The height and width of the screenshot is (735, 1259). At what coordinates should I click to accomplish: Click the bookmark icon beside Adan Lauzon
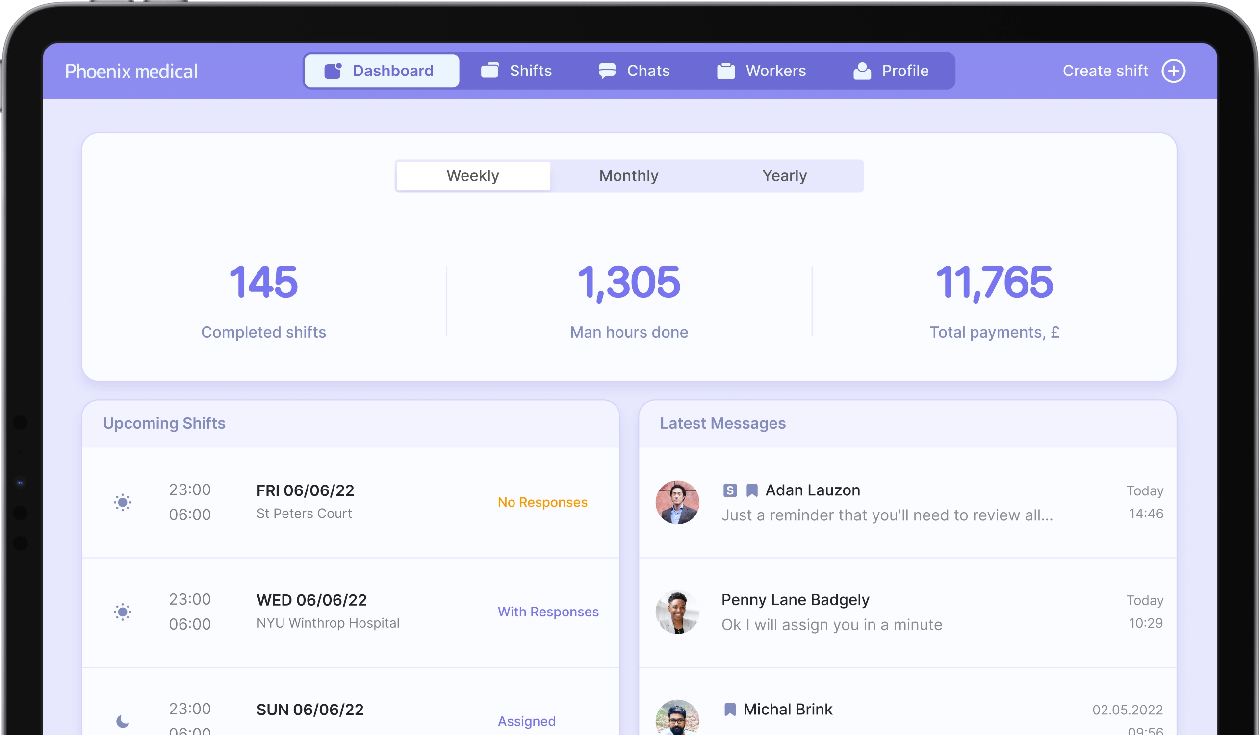pos(751,490)
